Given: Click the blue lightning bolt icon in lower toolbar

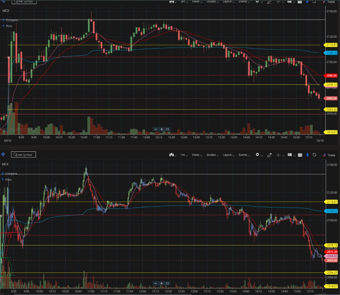Looking at the screenshot, I should point(307,155).
